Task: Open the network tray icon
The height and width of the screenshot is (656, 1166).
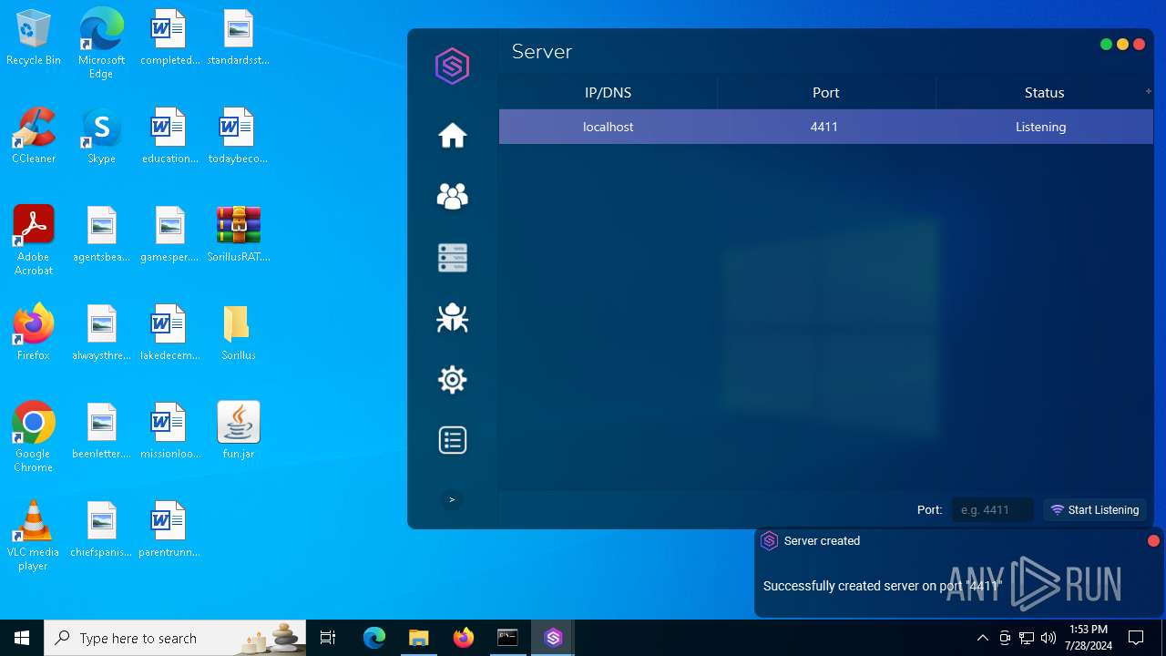Action: coord(1027,638)
